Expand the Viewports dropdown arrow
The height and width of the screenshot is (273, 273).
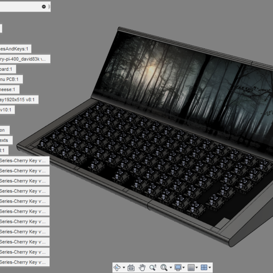210,268
